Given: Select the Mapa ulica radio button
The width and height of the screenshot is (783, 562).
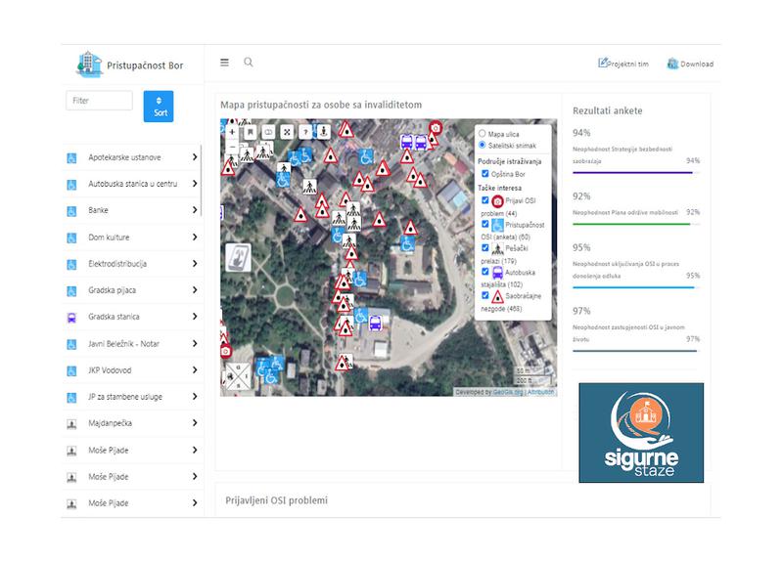Looking at the screenshot, I should (x=482, y=133).
